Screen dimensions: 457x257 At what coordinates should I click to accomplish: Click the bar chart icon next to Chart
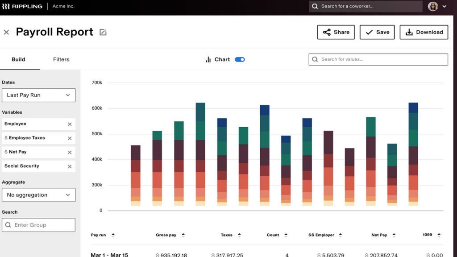[209, 59]
